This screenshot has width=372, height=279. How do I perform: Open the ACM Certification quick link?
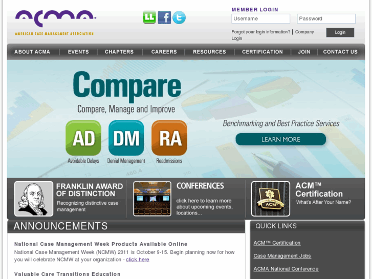click(277, 243)
